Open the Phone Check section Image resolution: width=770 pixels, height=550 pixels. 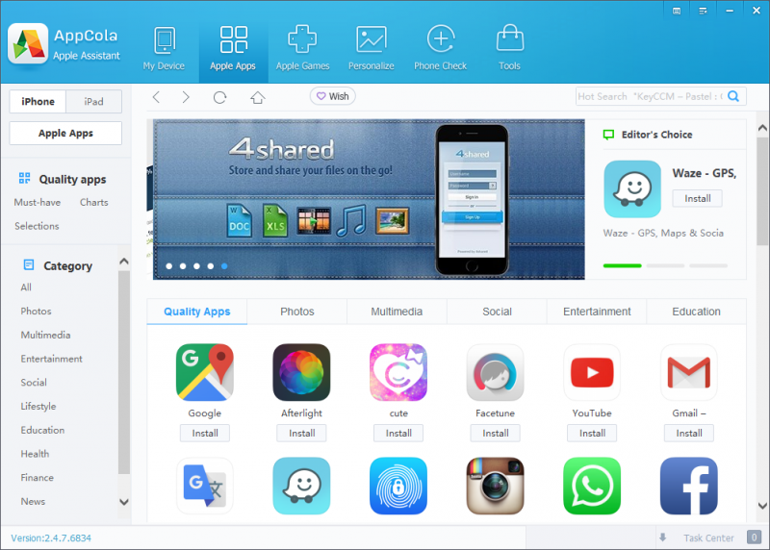click(x=441, y=49)
